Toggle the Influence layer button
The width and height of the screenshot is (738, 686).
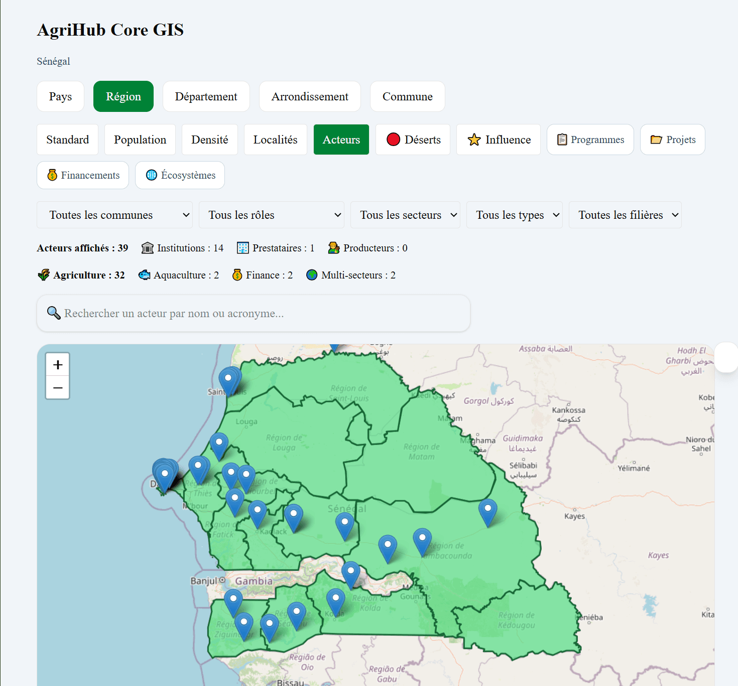point(499,140)
